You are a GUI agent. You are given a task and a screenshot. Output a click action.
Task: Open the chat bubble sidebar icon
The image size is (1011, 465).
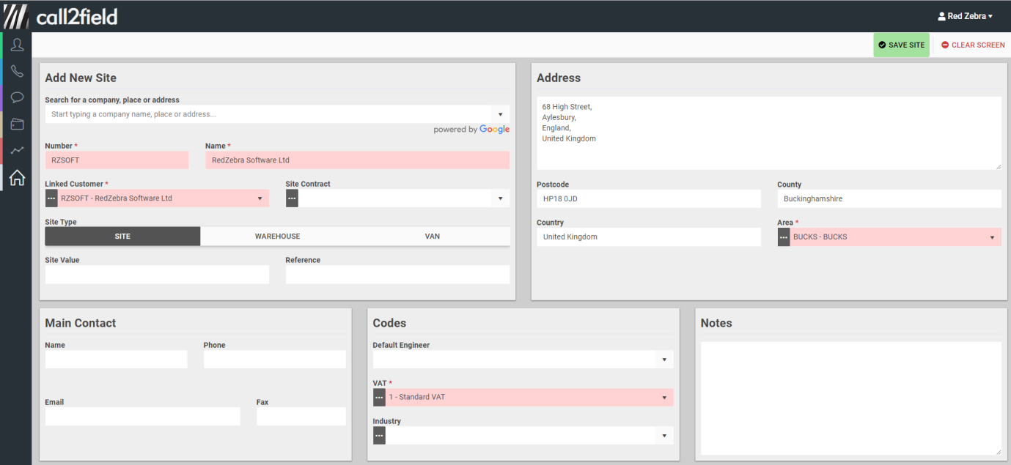[x=17, y=97]
